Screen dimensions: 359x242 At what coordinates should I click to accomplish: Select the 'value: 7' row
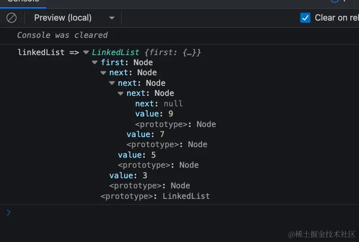point(145,134)
